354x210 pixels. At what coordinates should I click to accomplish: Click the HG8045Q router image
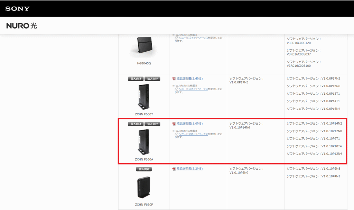144,47
